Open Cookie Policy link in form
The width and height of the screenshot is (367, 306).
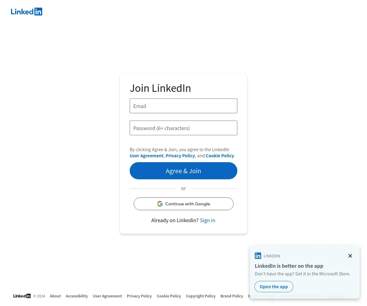click(x=220, y=155)
